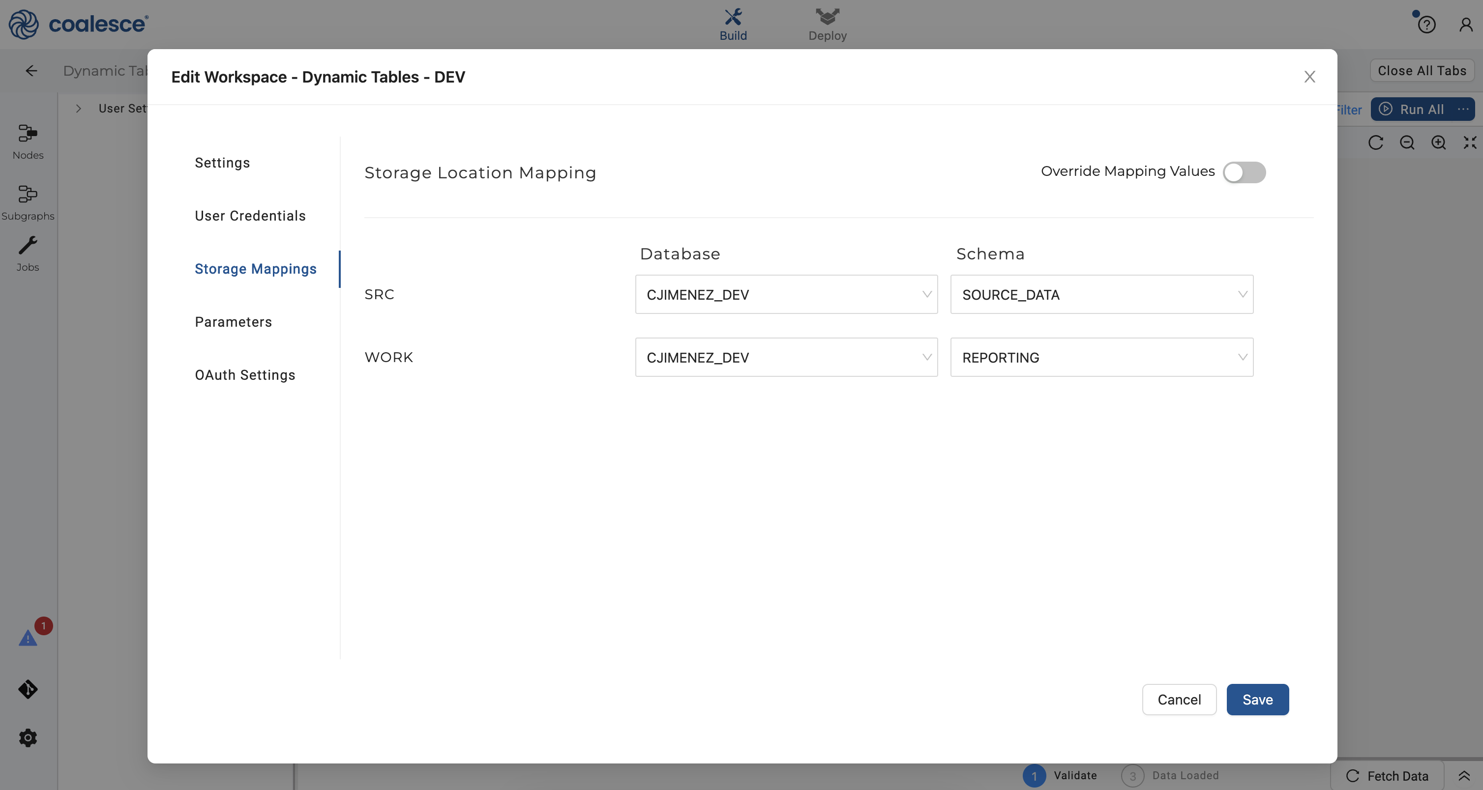The image size is (1483, 790).
Task: Open WORK Database dropdown
Action: (786, 357)
